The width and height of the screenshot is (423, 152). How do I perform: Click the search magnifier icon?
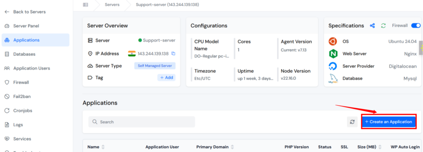[95, 122]
